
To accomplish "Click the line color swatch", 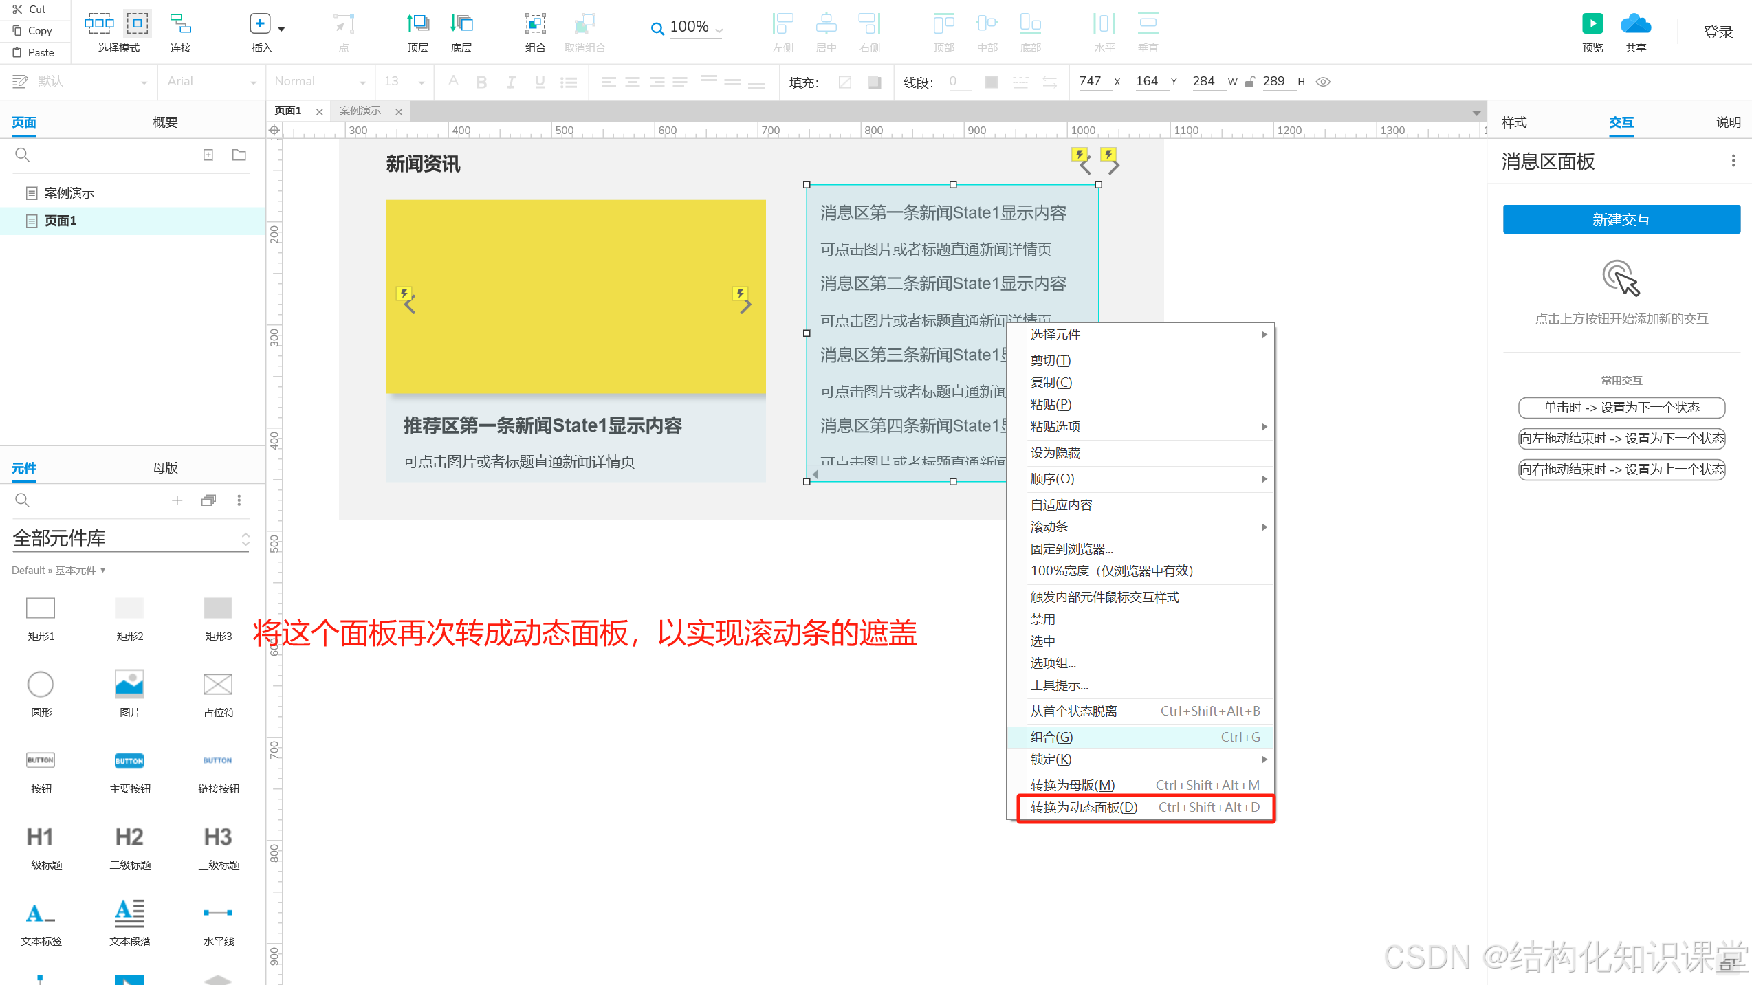I will (991, 82).
